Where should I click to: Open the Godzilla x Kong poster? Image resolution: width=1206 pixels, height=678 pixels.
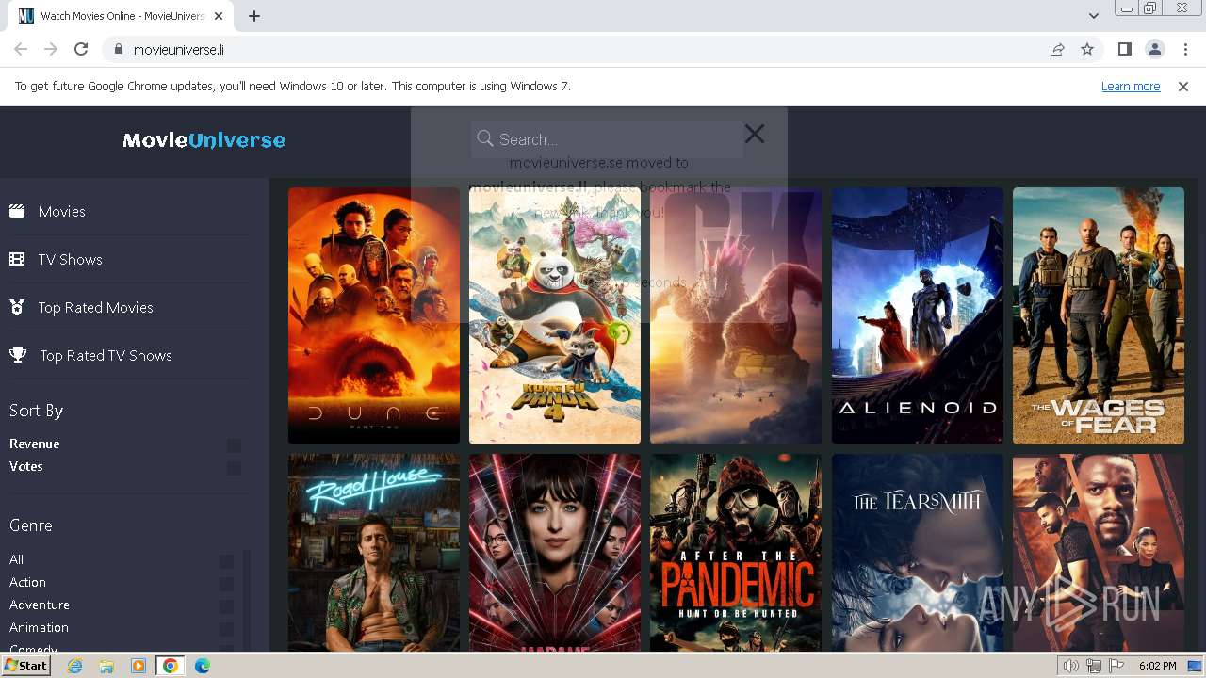click(736, 315)
